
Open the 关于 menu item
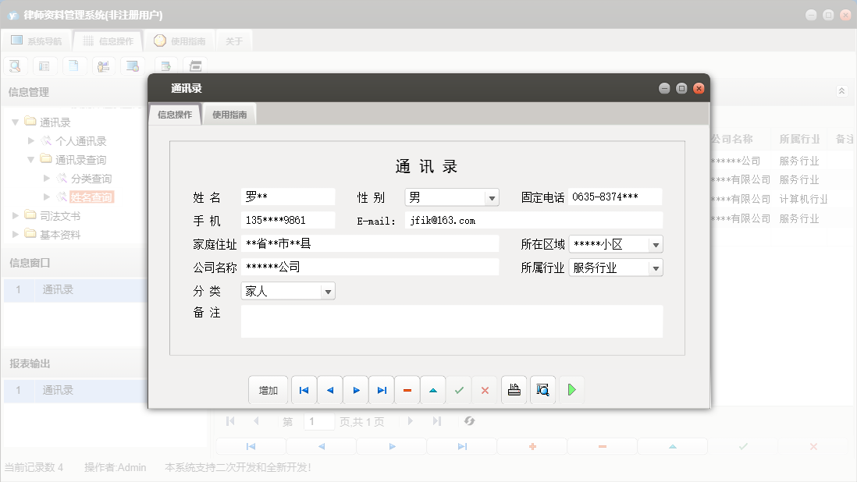(x=233, y=40)
